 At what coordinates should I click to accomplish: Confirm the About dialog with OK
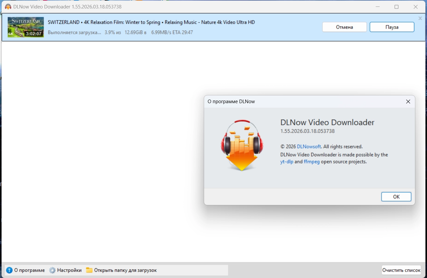click(x=396, y=197)
